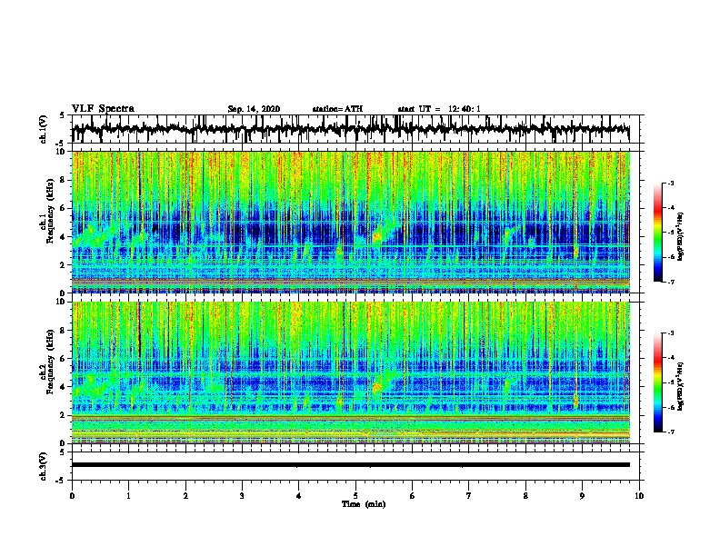Click the ch.1(V) waveform trace panel
The height and width of the screenshot is (556, 720).
coord(355,129)
